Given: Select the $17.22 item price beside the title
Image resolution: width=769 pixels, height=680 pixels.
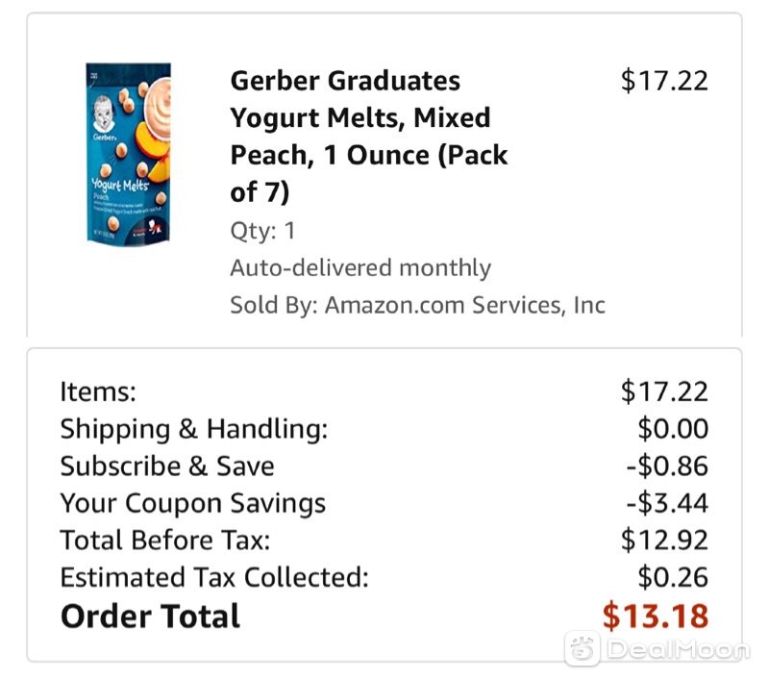Looking at the screenshot, I should pos(664,81).
